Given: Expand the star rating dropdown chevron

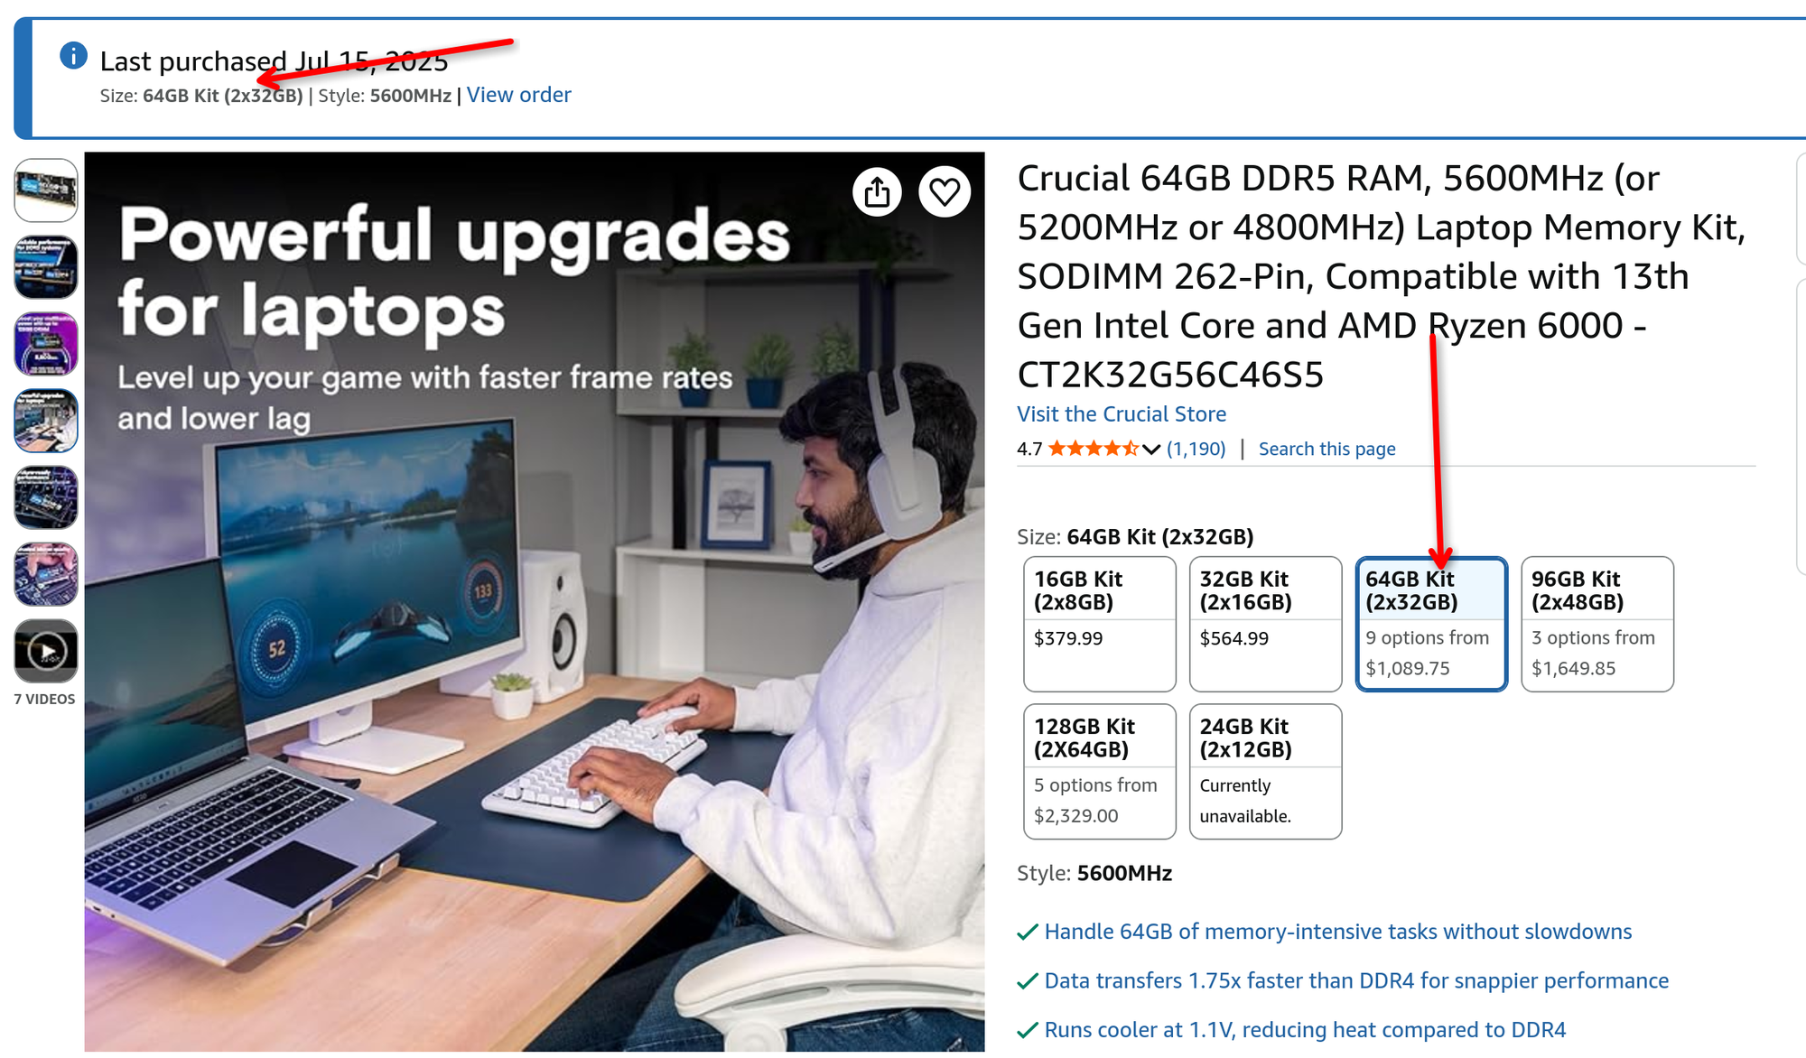Looking at the screenshot, I should tap(1150, 449).
